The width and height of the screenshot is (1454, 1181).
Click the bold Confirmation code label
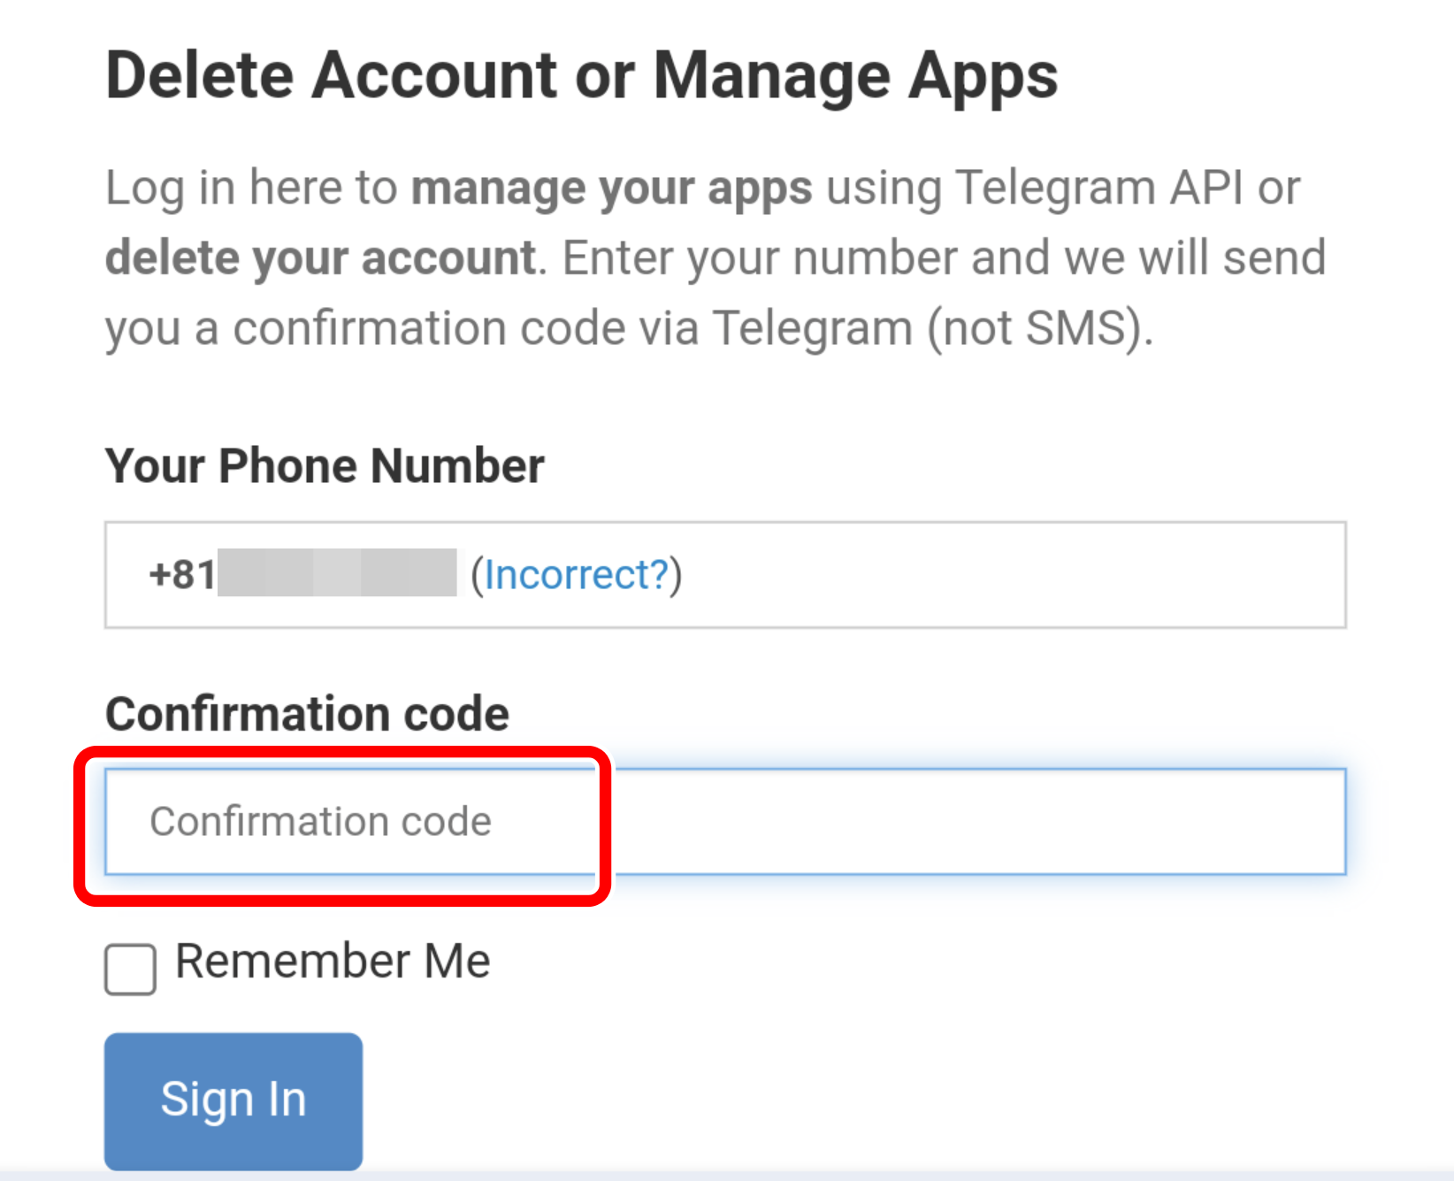click(x=307, y=714)
